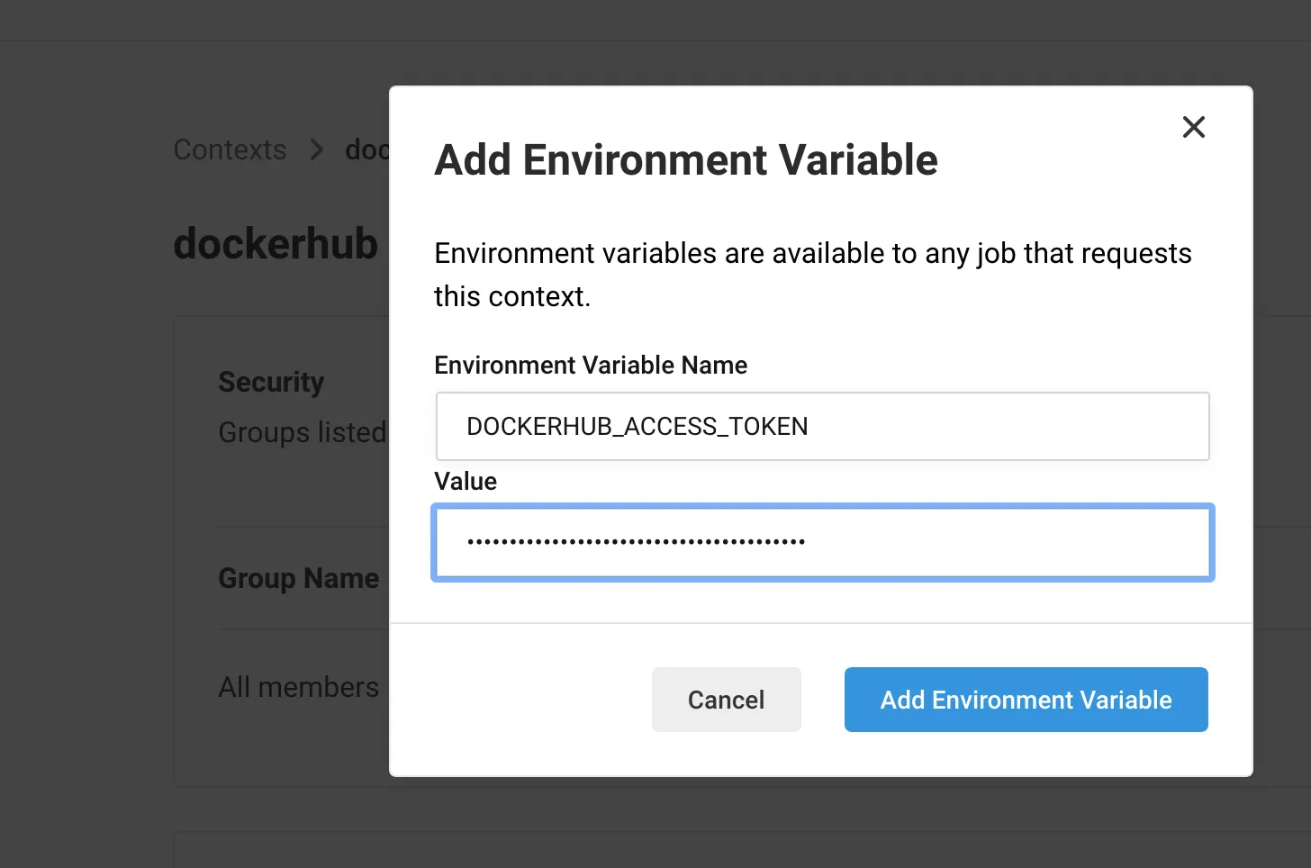Click the Groups listed label
This screenshot has height=868, width=1311.
[x=302, y=432]
